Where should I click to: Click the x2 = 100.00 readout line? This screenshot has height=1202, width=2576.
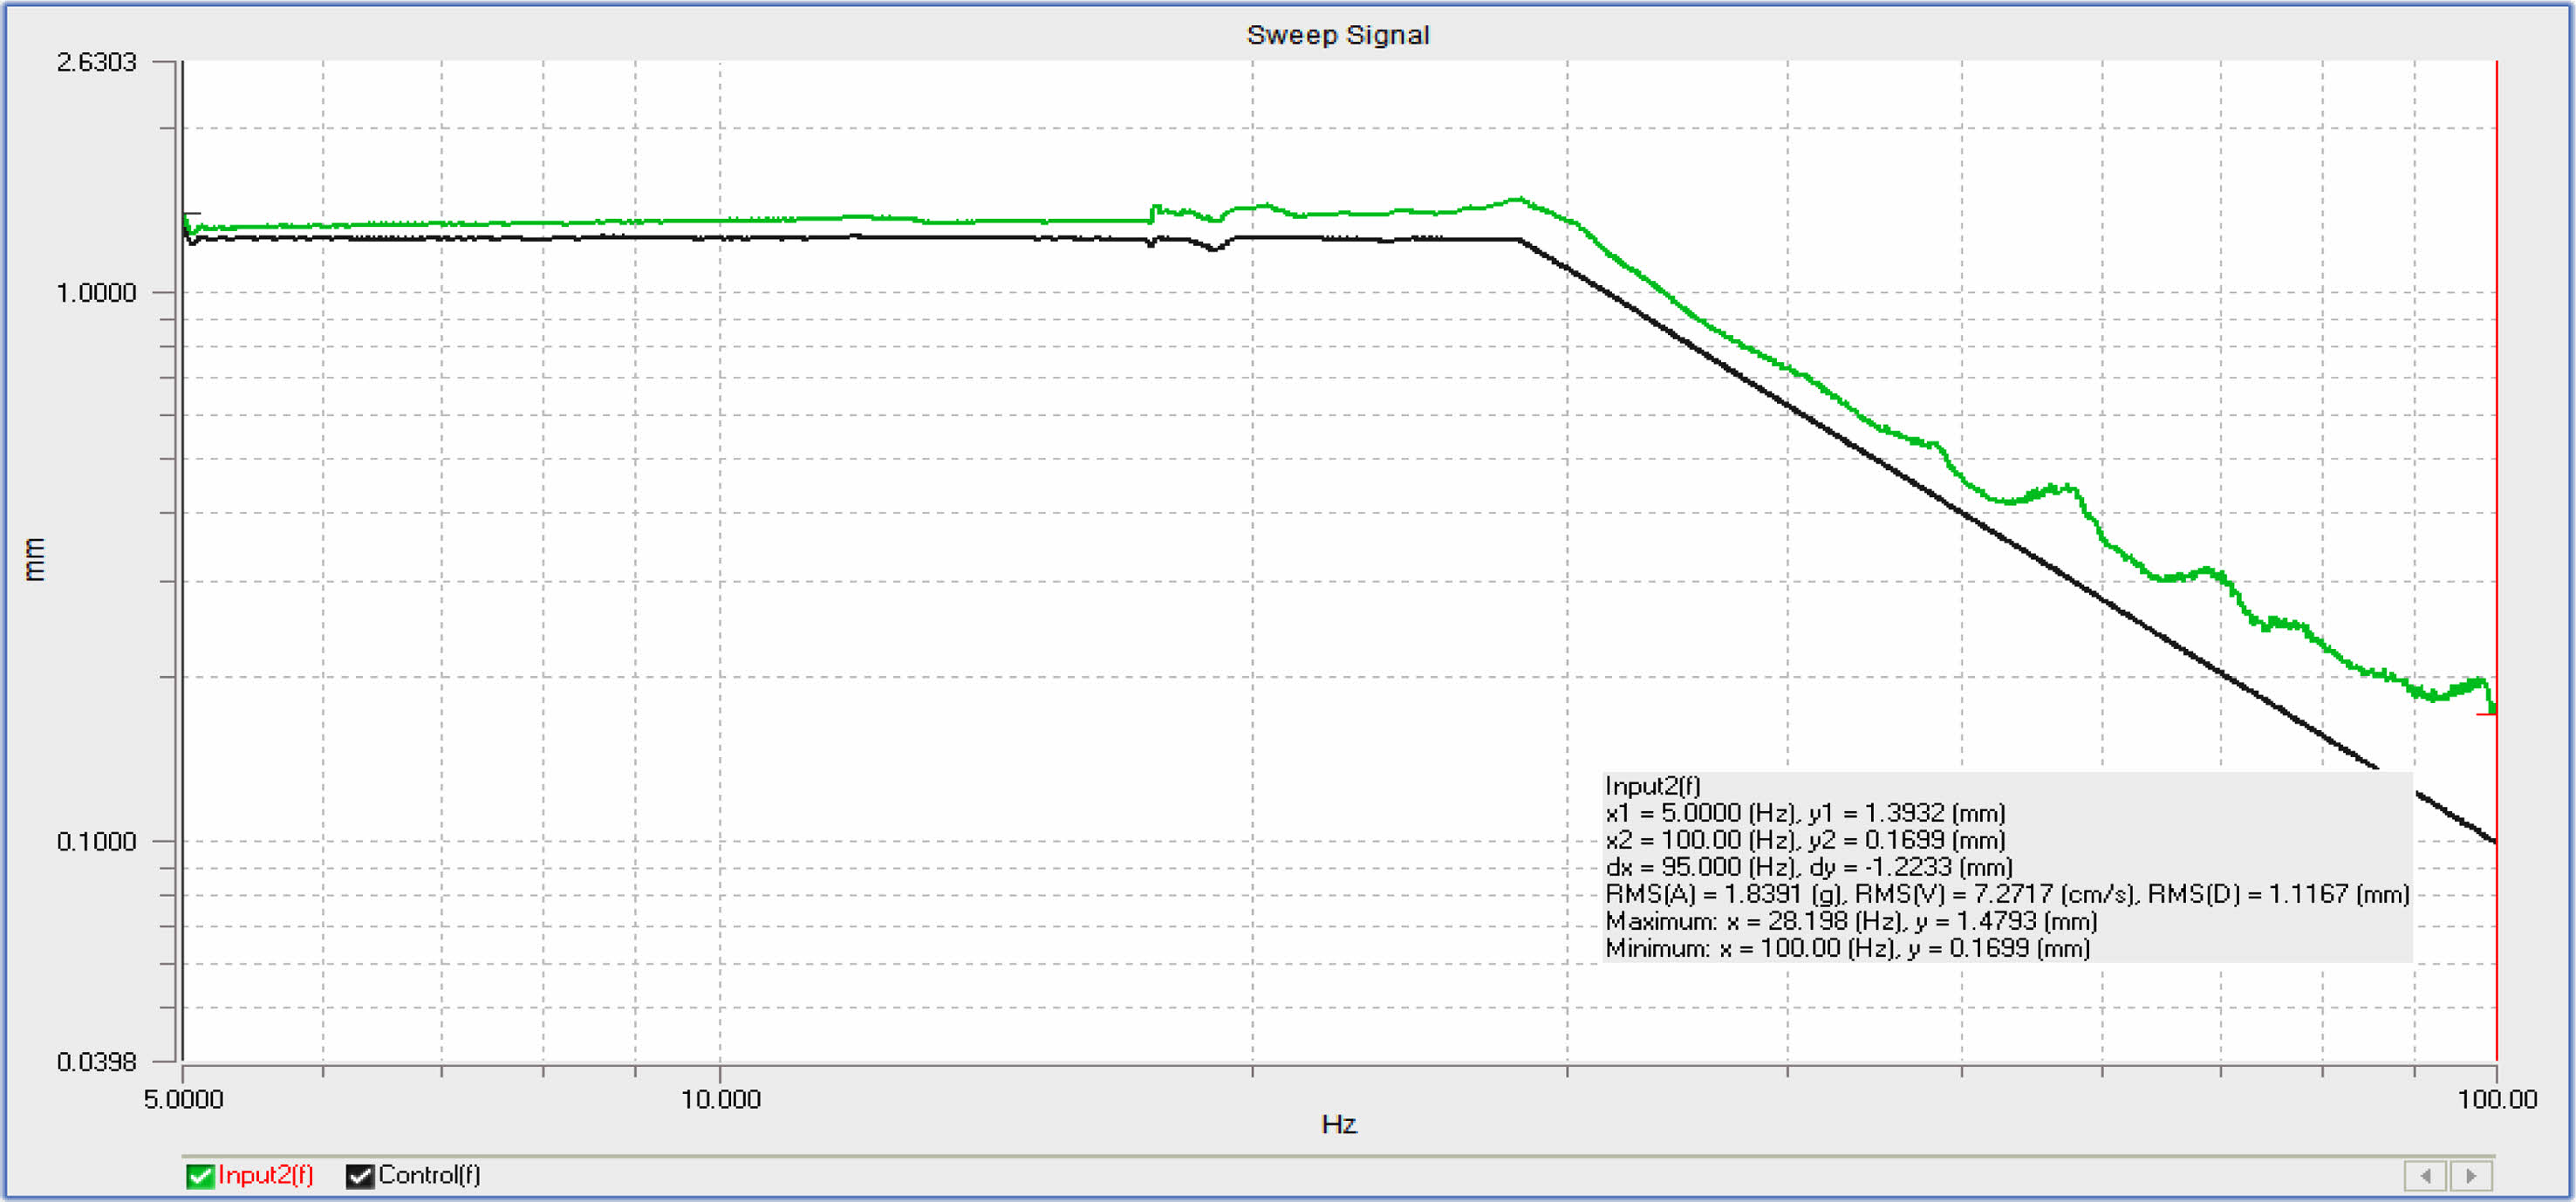[x=1805, y=840]
